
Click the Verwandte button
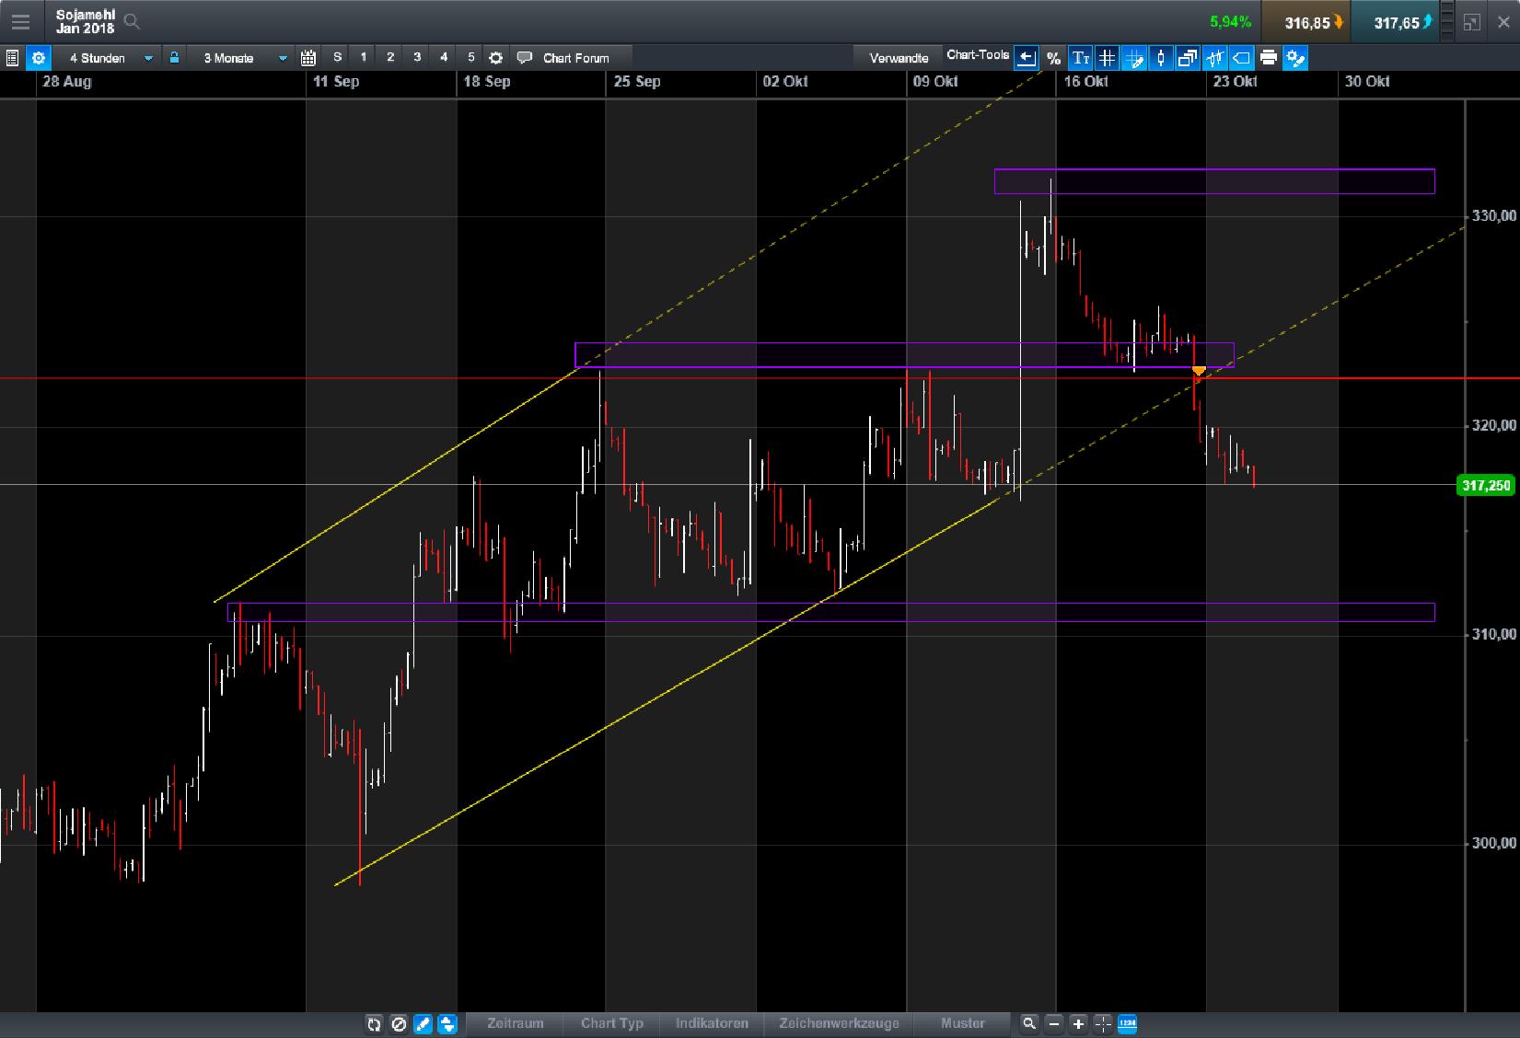898,57
